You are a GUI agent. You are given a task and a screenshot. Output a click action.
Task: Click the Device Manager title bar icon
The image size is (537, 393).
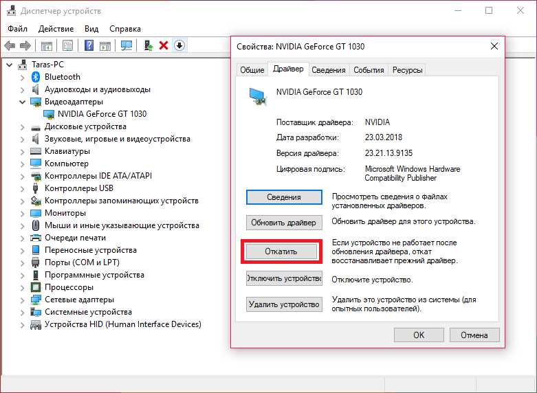(11, 10)
